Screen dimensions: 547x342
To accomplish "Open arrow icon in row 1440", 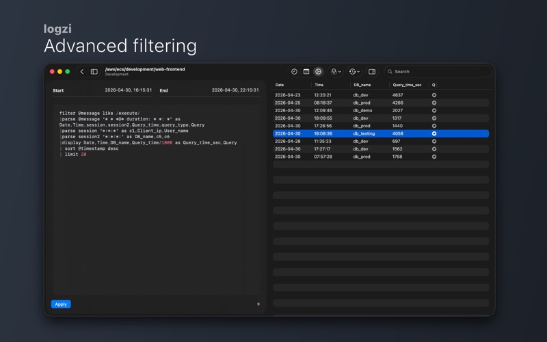I will (434, 126).
